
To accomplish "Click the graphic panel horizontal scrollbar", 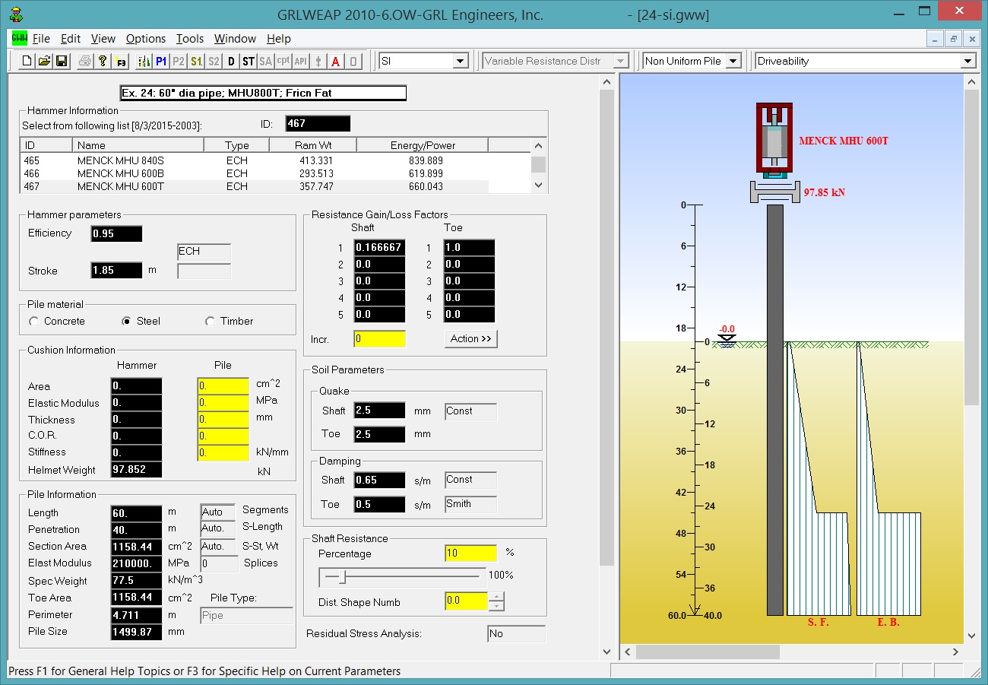I will [x=790, y=652].
